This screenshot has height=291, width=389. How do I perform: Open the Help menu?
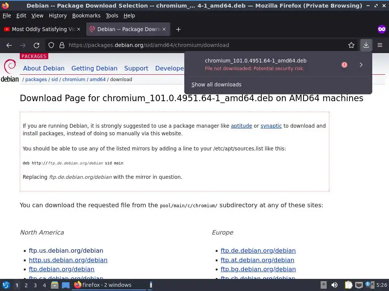[x=129, y=16]
